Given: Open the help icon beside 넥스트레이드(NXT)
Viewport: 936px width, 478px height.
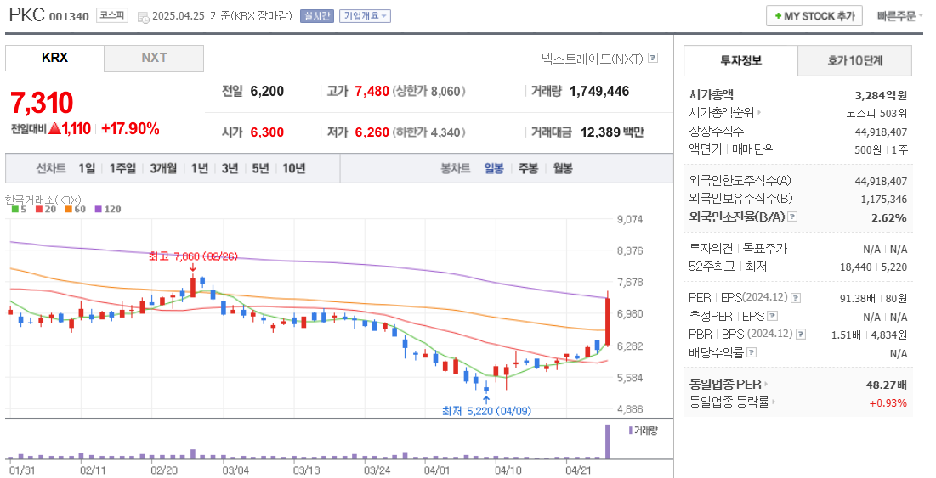Looking at the screenshot, I should [653, 58].
